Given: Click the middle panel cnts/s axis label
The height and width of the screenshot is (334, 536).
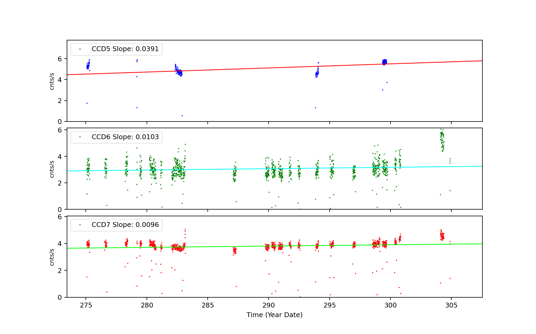Looking at the screenshot, I should (x=52, y=169).
